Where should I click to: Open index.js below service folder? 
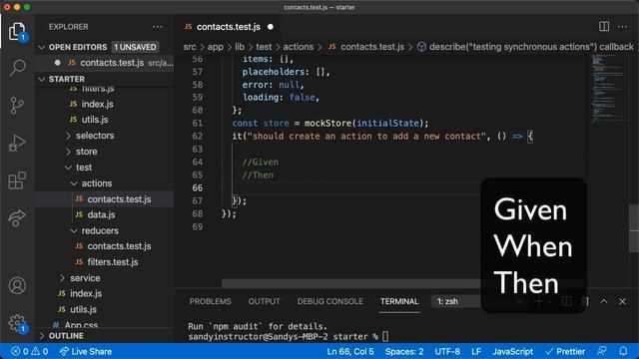click(86, 293)
